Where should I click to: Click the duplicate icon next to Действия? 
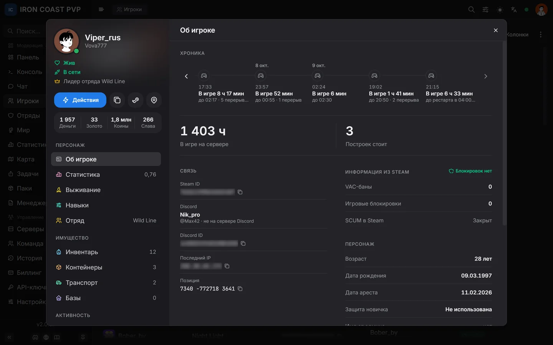(117, 100)
